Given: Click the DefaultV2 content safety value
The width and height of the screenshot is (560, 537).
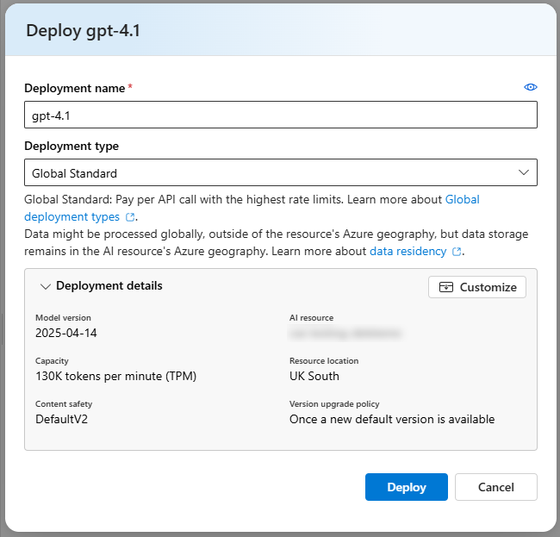Looking at the screenshot, I should click(61, 419).
